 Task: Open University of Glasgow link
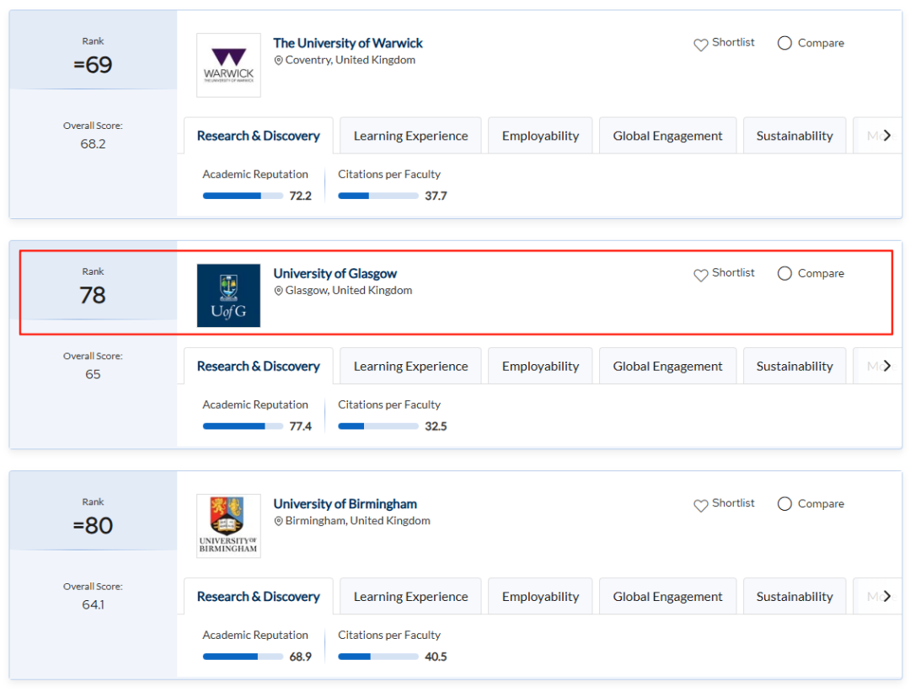[x=335, y=273]
